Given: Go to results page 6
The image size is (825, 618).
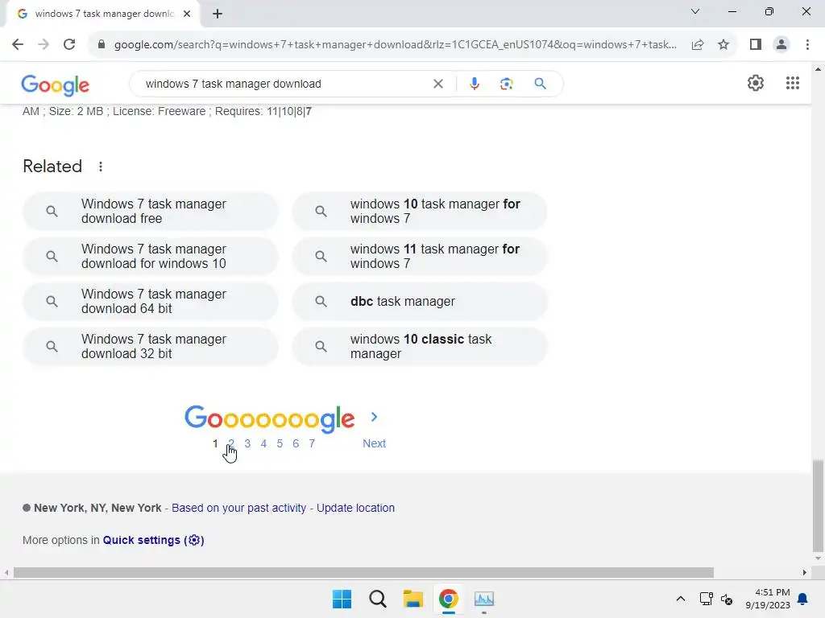Looking at the screenshot, I should [296, 443].
